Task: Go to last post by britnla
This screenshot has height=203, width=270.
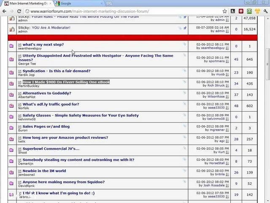Action: pos(227,175)
